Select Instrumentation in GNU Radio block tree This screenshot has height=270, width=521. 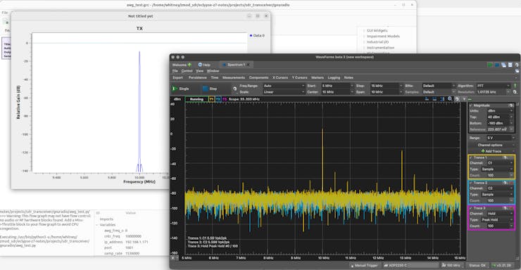380,48
